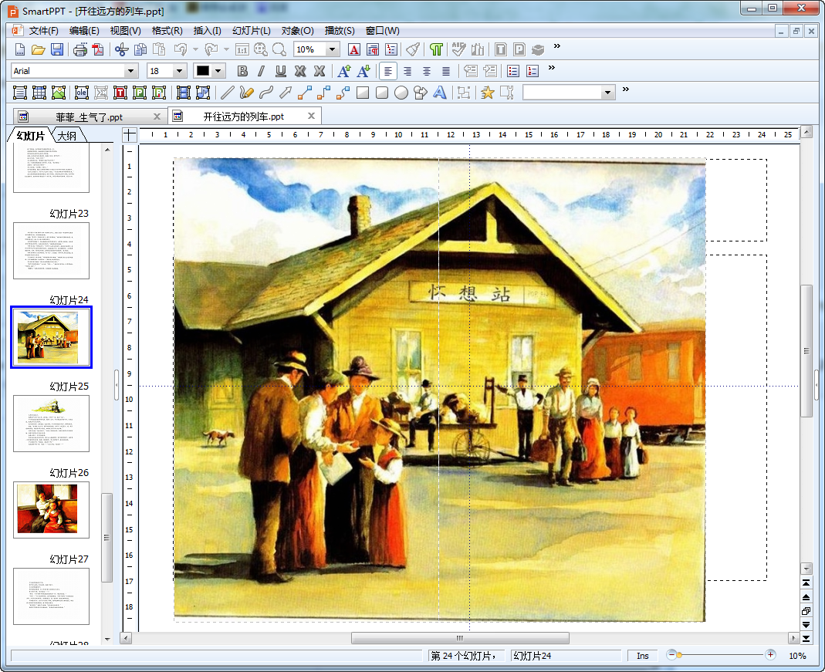This screenshot has width=825, height=672.
Task: Open the 播放(S) menu
Action: (x=340, y=31)
